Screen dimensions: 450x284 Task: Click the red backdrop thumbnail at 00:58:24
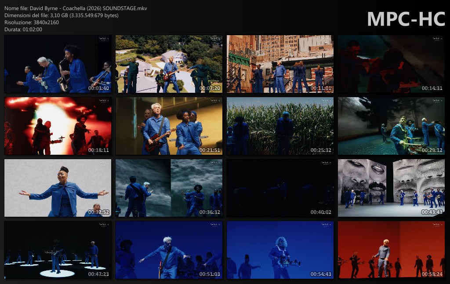[391, 250]
